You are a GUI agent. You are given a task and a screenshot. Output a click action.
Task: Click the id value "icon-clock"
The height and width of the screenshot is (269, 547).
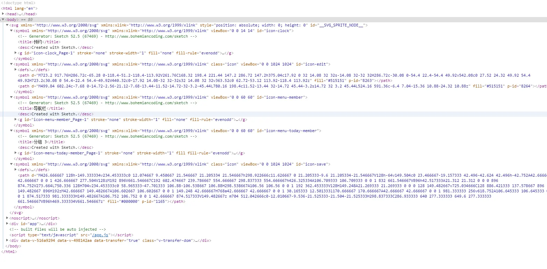point(277,31)
